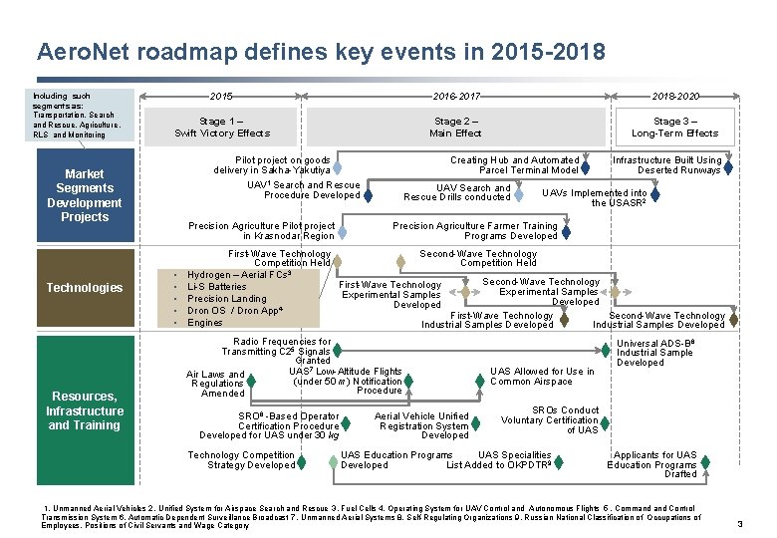
Task: Click the Second-Wave Experimental Samples diamond marker
Action: [615, 292]
